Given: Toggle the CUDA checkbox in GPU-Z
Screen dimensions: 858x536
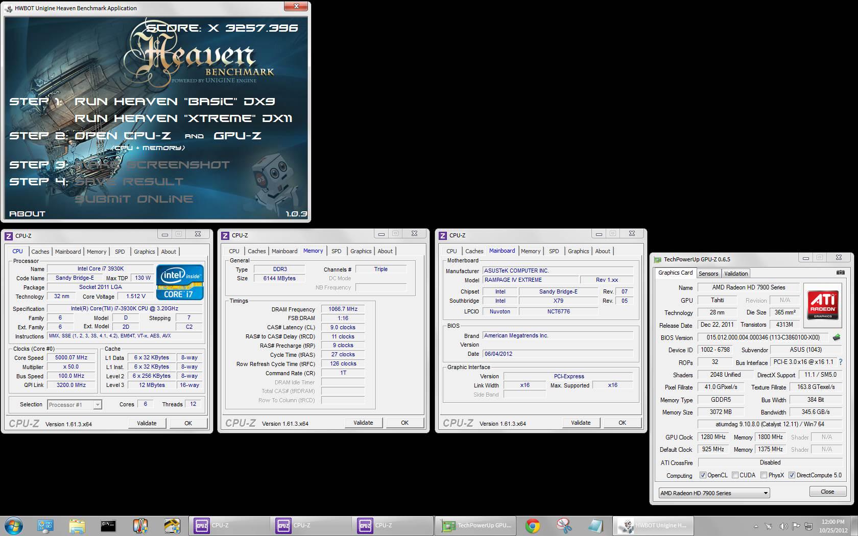Looking at the screenshot, I should (735, 475).
